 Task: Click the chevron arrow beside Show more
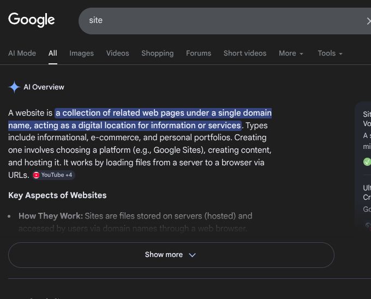(x=192, y=255)
